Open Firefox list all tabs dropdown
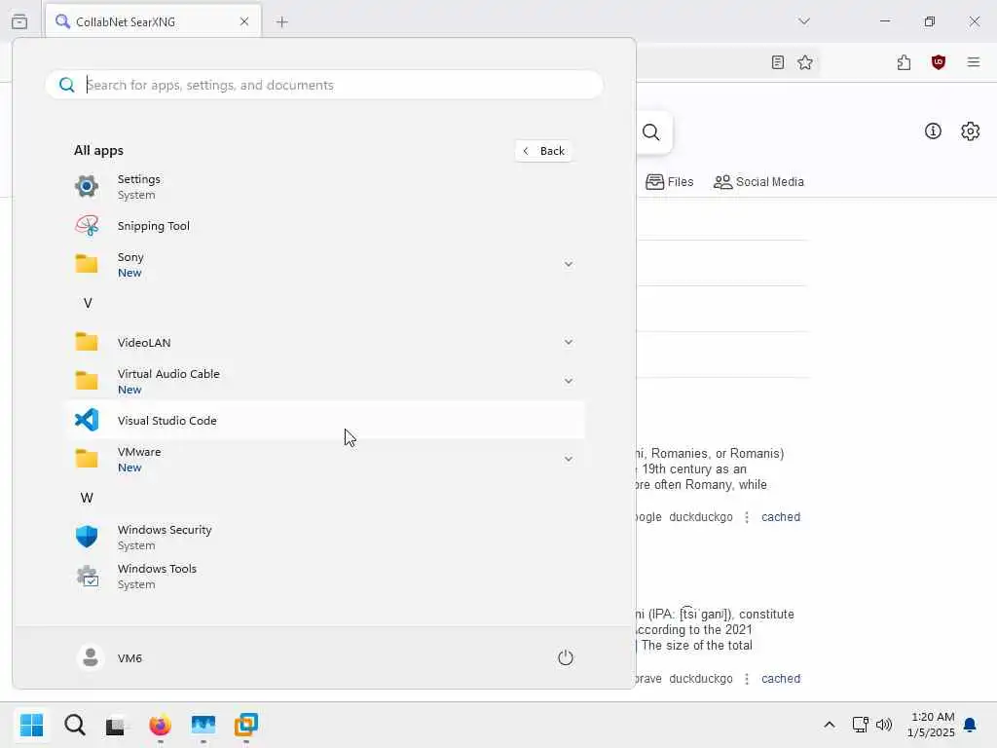Screen dimensions: 997x748 coord(803,21)
